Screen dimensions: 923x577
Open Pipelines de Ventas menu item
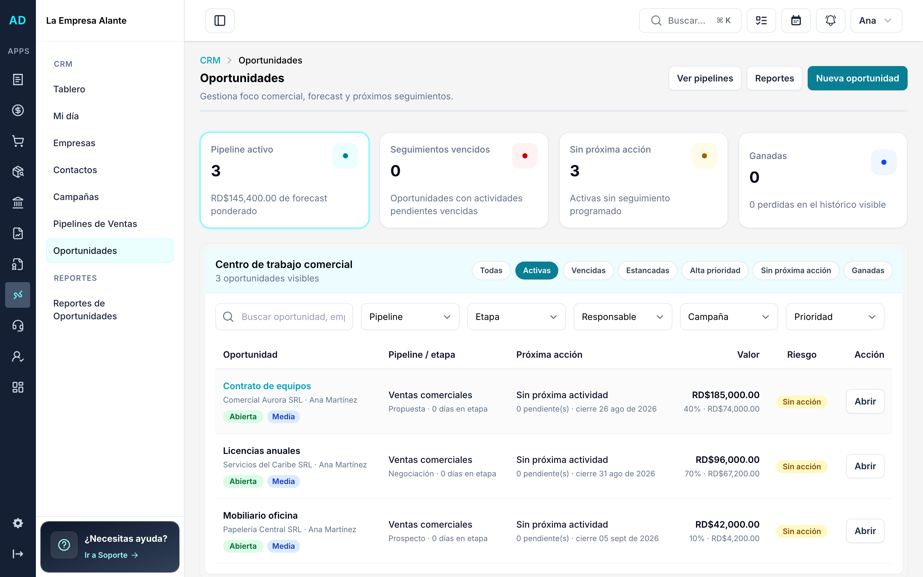[x=110, y=224]
